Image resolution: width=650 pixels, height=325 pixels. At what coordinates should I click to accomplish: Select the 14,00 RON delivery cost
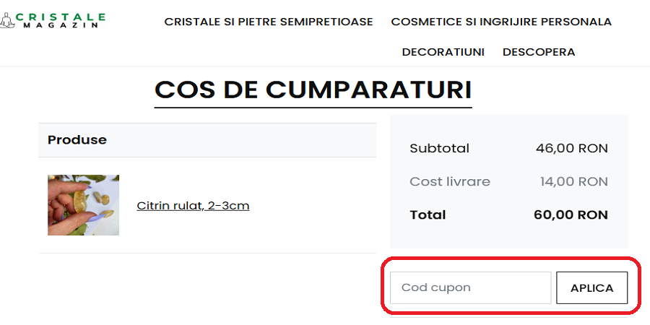click(x=574, y=182)
